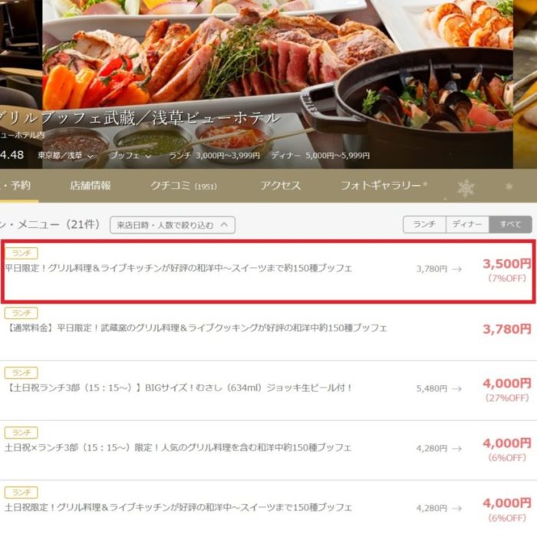The width and height of the screenshot is (537, 537).
Task: Open the BIGサイズ むさし beer plan
Action: [268, 390]
